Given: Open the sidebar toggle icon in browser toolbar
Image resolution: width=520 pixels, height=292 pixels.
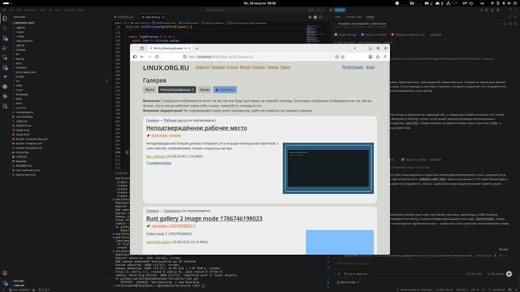Looking at the screenshot, I should (x=135, y=57).
